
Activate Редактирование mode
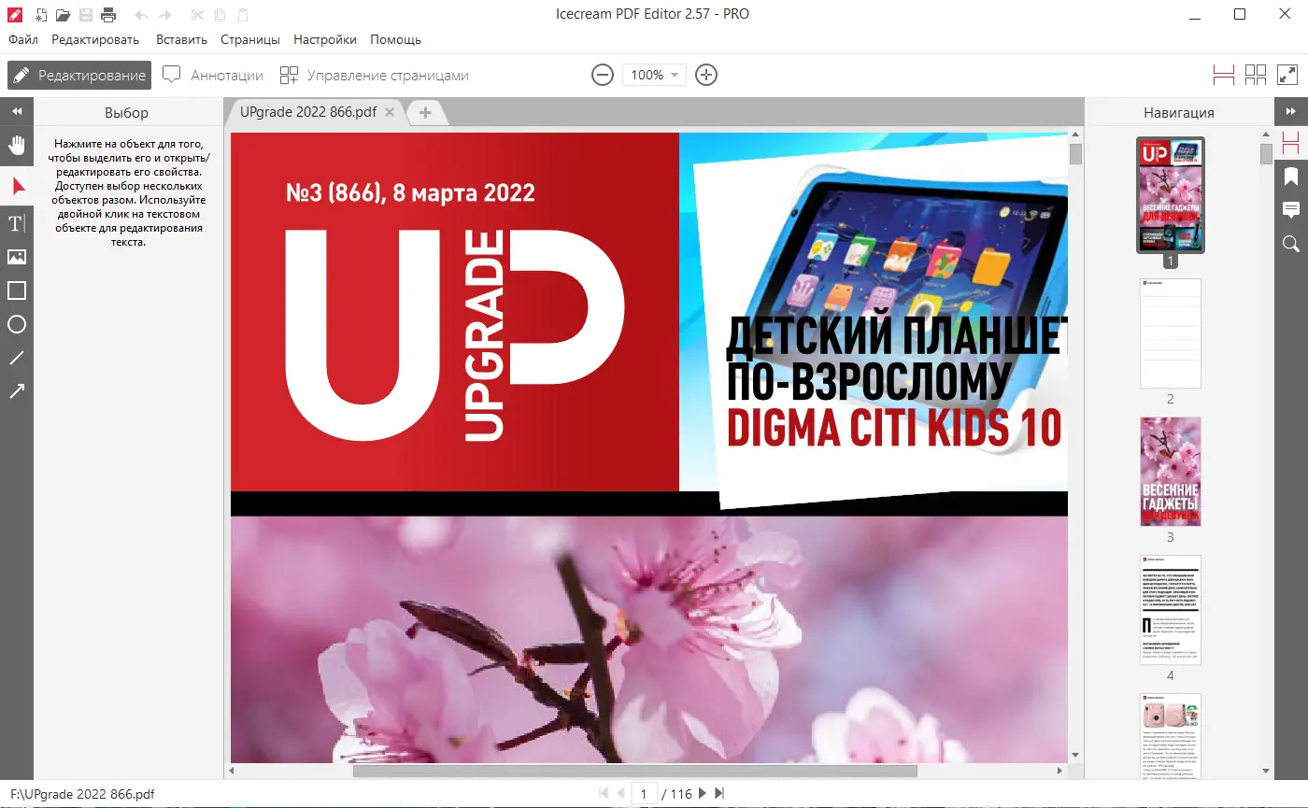[79, 76]
